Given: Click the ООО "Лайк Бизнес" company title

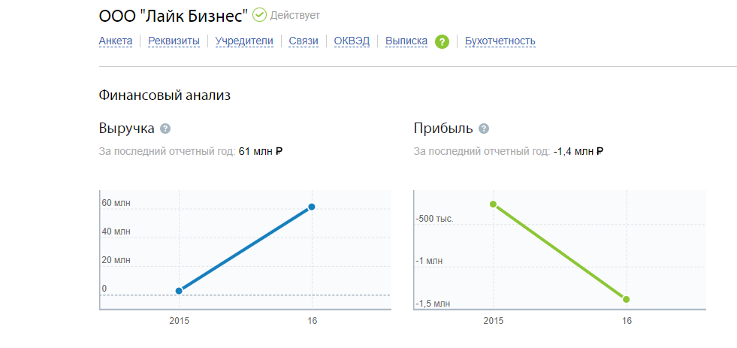Looking at the screenshot, I should click(x=173, y=16).
